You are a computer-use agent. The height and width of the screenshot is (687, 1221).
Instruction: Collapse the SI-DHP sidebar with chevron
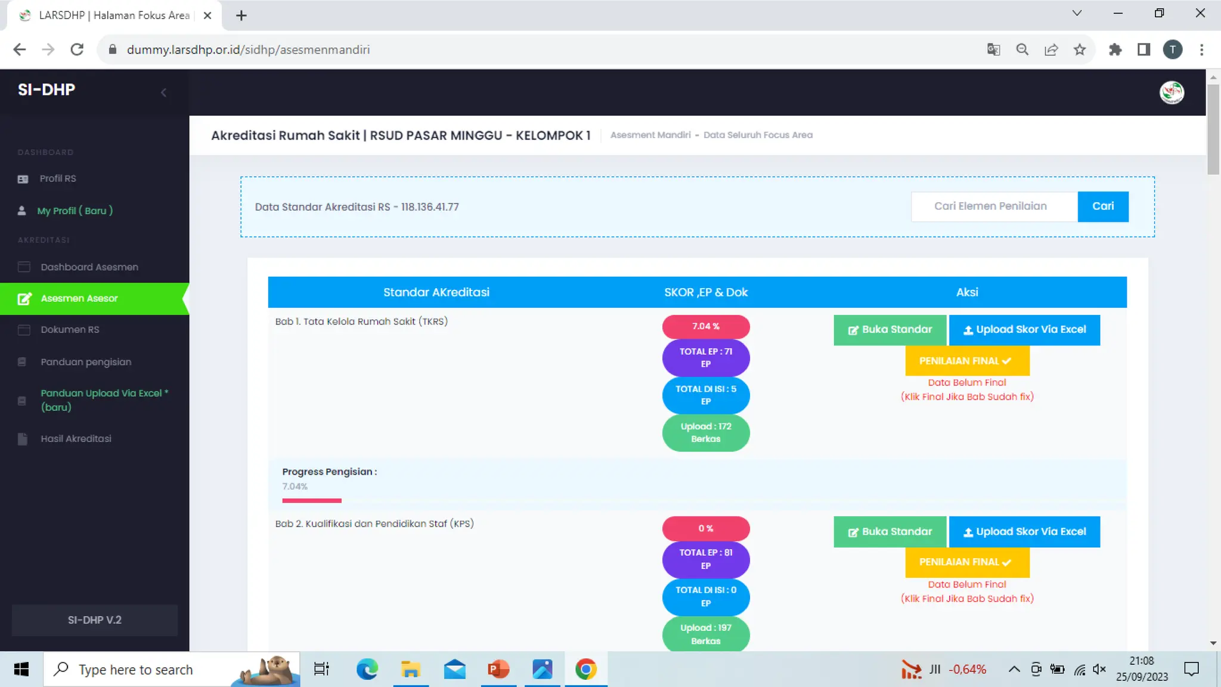click(x=163, y=92)
